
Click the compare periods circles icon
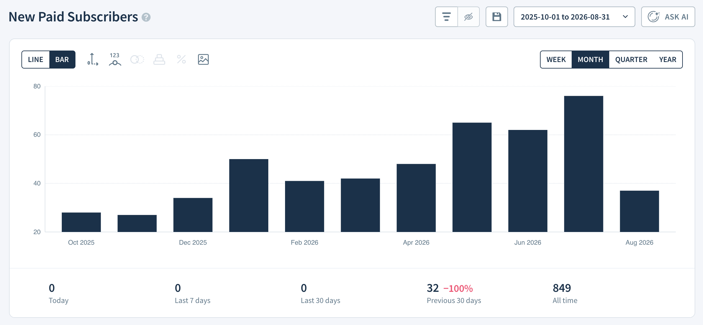click(137, 59)
